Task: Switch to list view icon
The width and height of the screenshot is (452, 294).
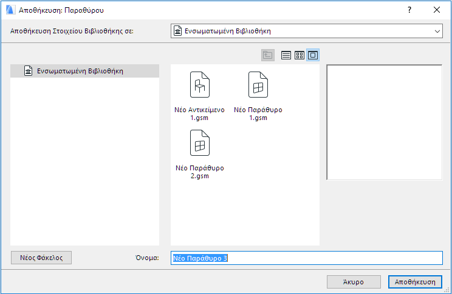Action: (286, 55)
